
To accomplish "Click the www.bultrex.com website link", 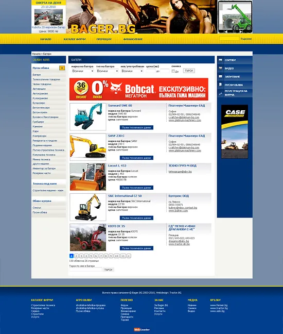I will pos(178,211).
